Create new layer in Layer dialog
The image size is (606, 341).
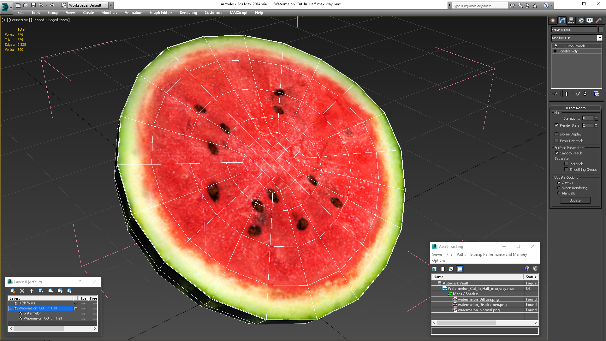click(13, 291)
